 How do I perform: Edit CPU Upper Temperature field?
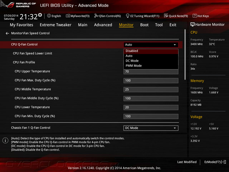coord(151,72)
